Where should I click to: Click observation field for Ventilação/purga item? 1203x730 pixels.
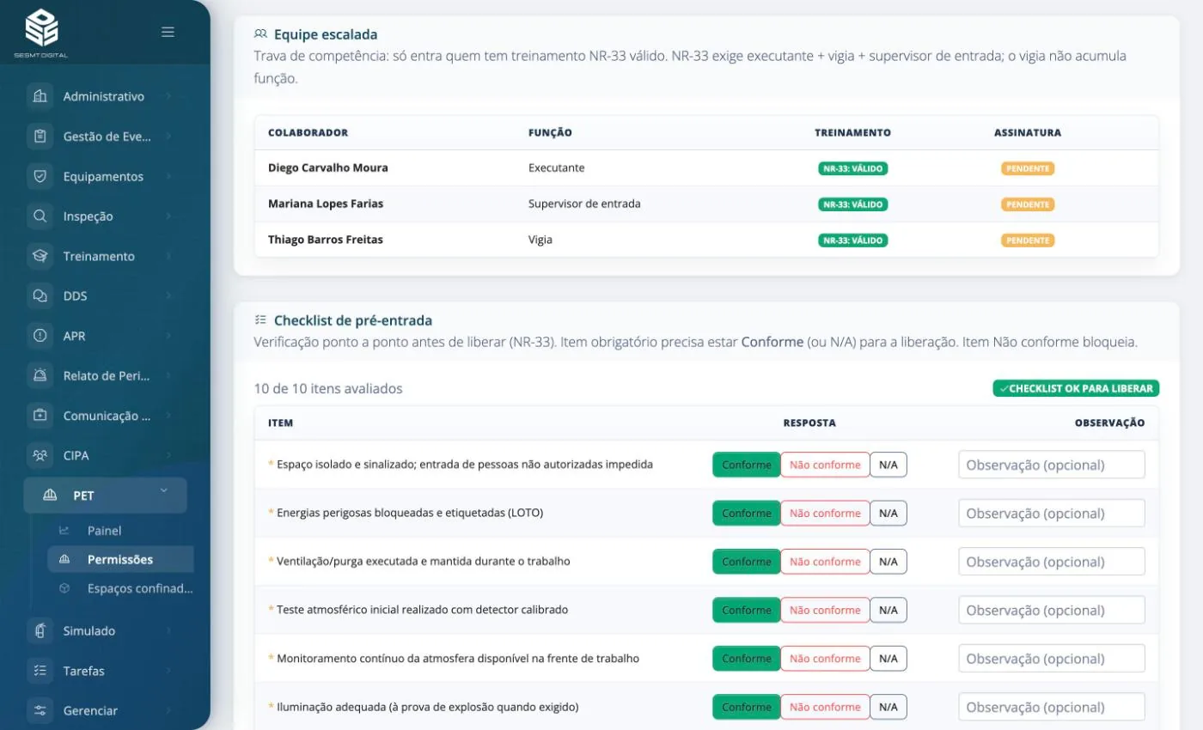(1052, 562)
